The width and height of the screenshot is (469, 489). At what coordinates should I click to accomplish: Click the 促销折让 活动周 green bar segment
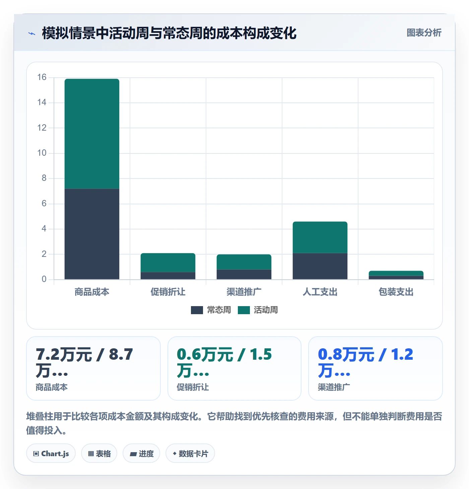click(168, 263)
